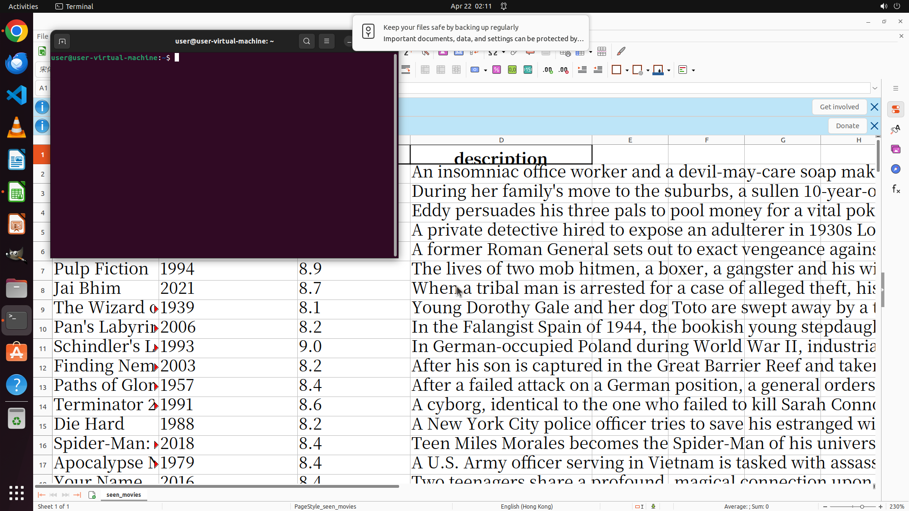
Task: Click the Clone Formatting paintbrush icon
Action: [621, 51]
